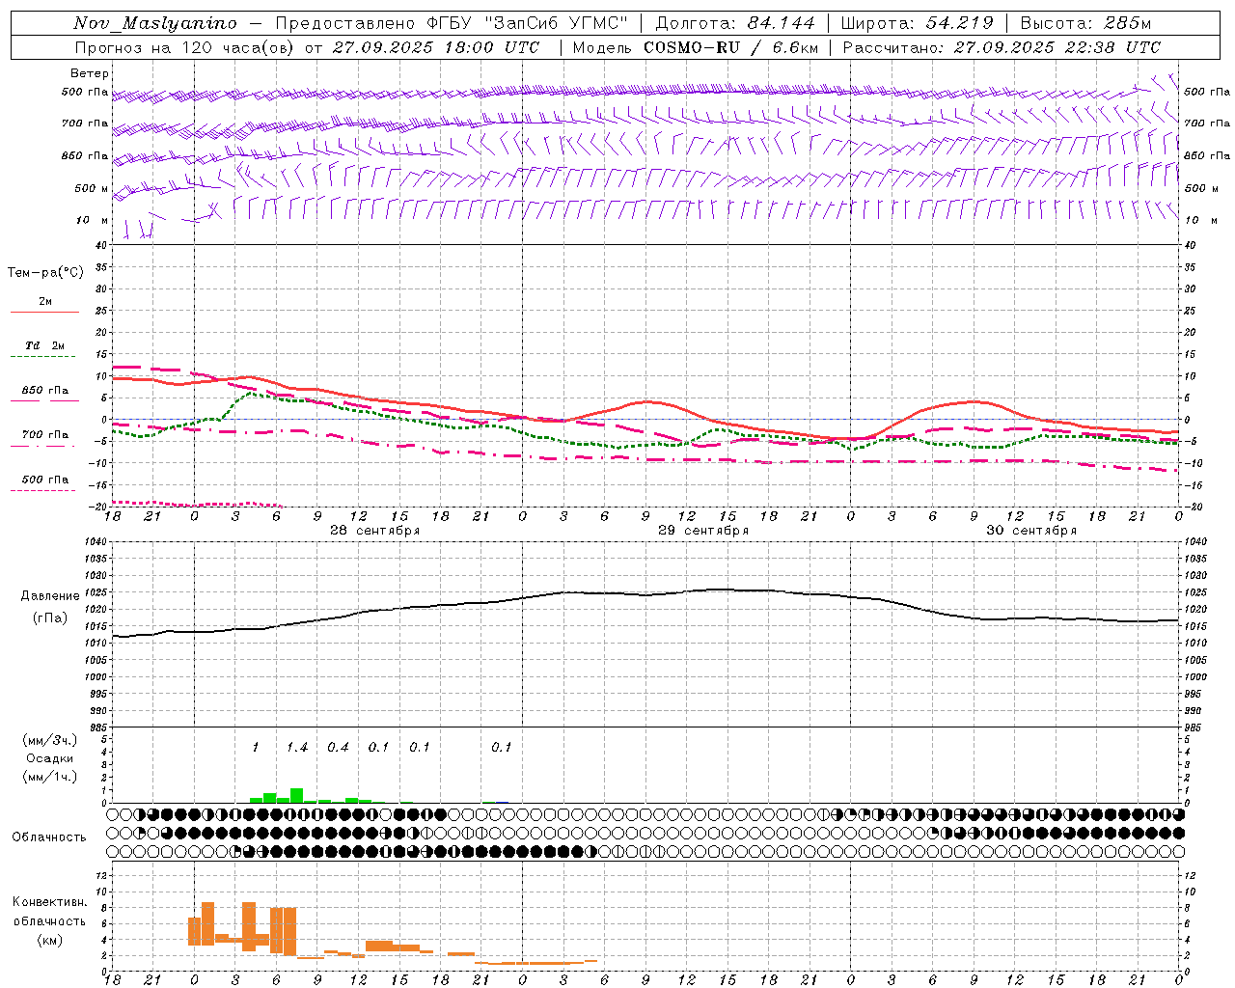Image resolution: width=1235 pixels, height=988 pixels.
Task: Click the Облачность cloud cover label
Action: (49, 837)
